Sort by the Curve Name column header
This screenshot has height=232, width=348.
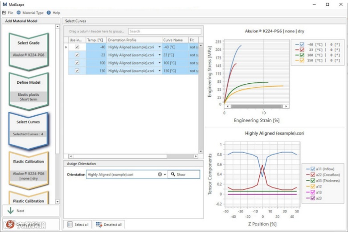click(x=175, y=40)
